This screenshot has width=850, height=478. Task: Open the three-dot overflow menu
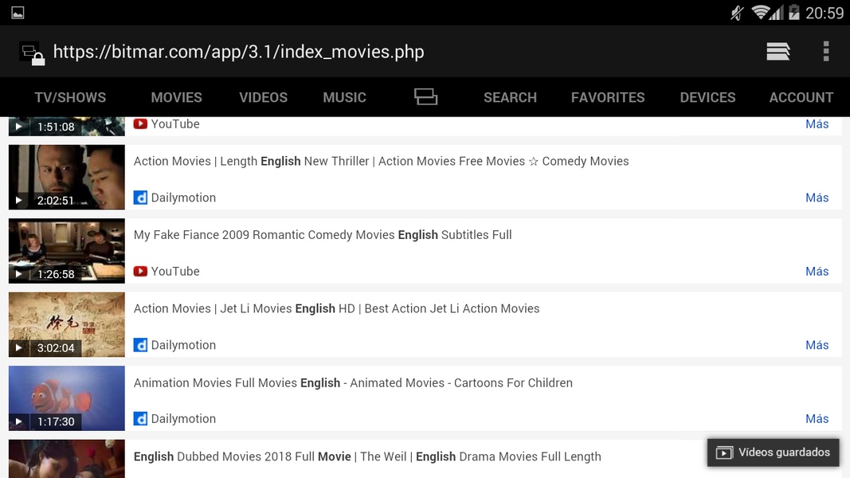(x=825, y=52)
